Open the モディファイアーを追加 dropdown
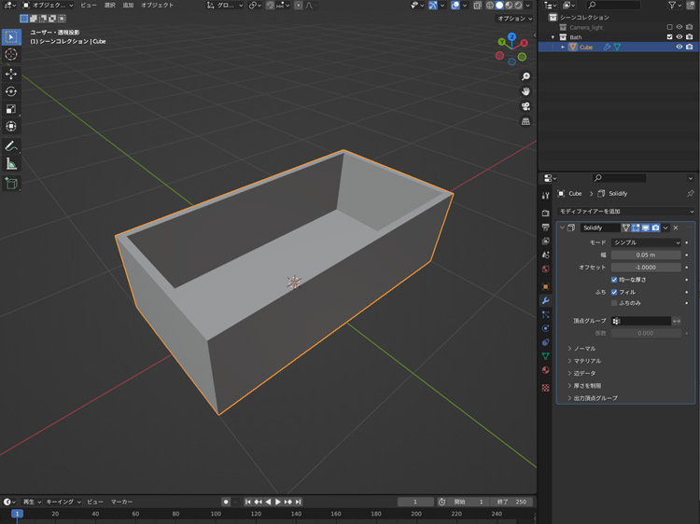700x524 pixels. tap(625, 212)
